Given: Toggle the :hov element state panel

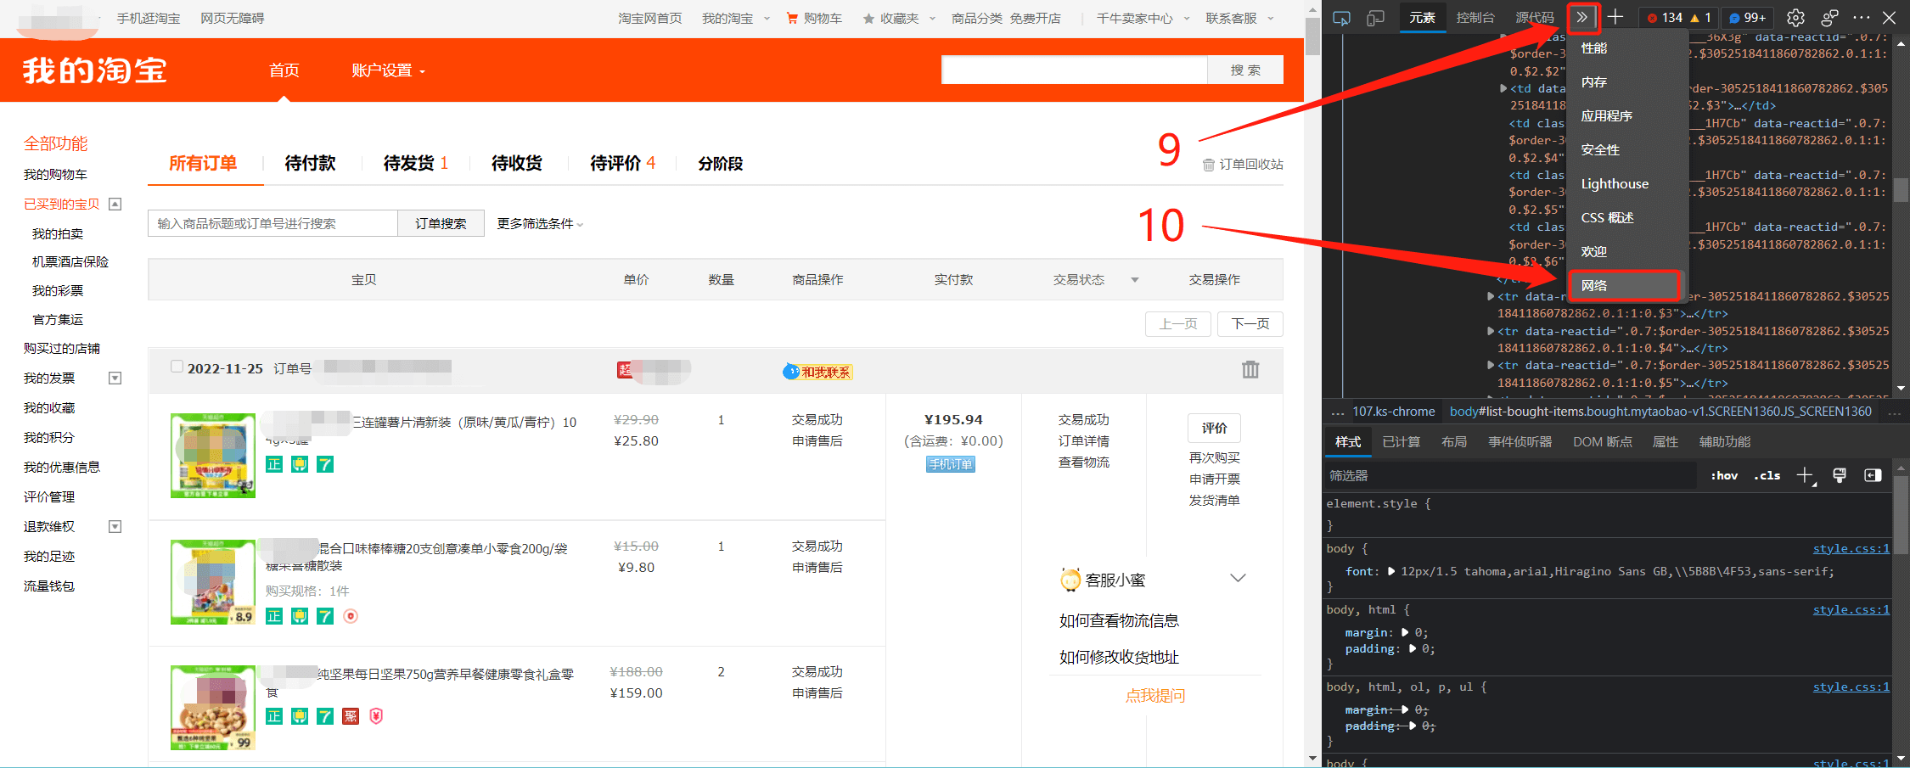Looking at the screenshot, I should 1724,475.
